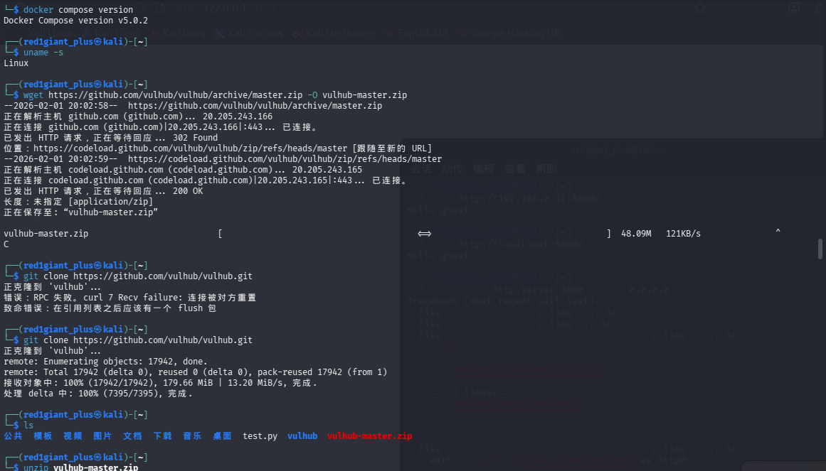
Task: Click the Exploit-DB bookmark icon
Action: coord(388,33)
